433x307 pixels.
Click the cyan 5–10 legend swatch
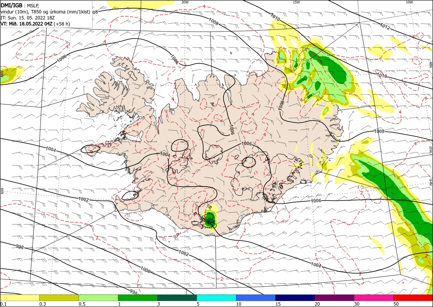coord(216,298)
